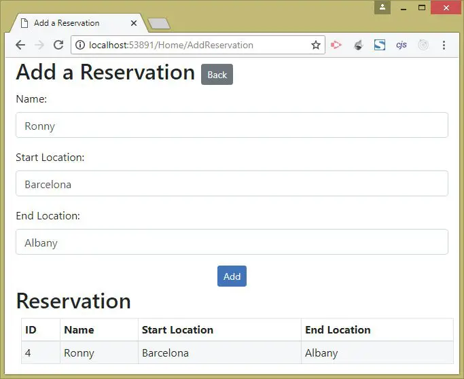Open the grayed circular extension icon

(423, 45)
